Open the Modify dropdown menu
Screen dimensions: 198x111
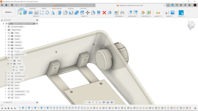coord(84,16)
